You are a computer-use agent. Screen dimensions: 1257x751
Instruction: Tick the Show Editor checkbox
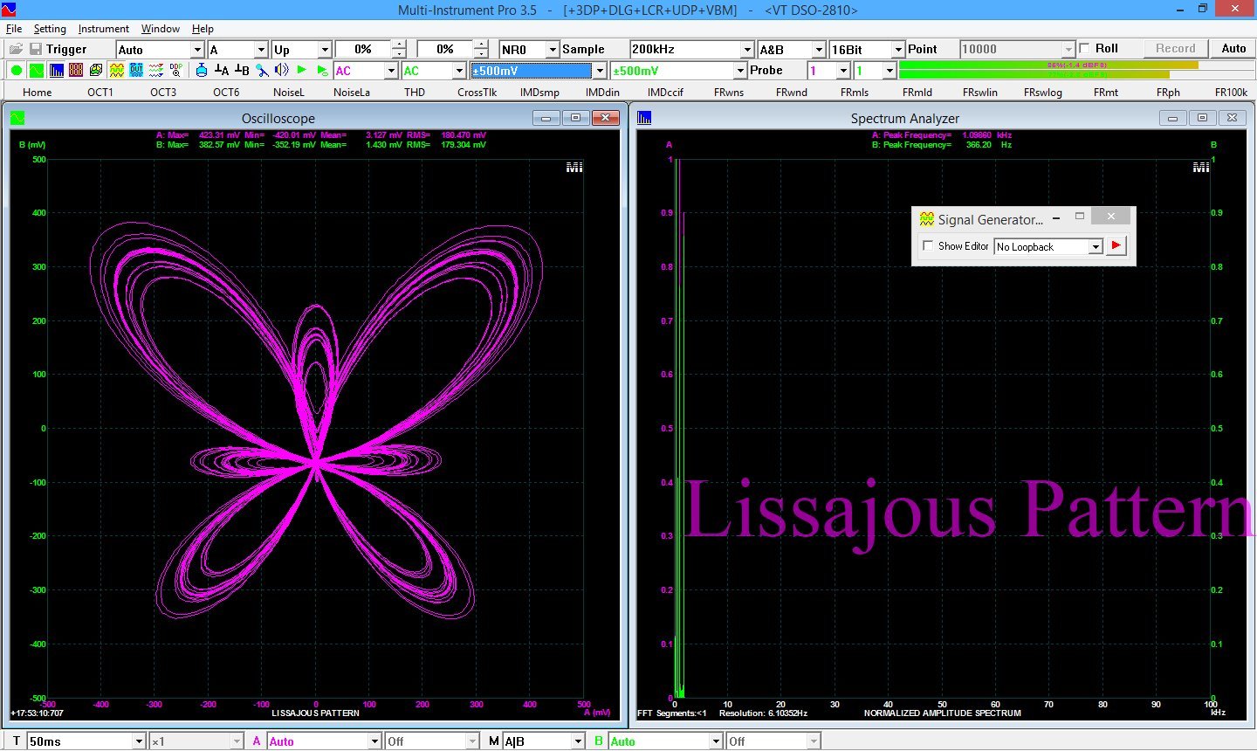pyautogui.click(x=928, y=246)
